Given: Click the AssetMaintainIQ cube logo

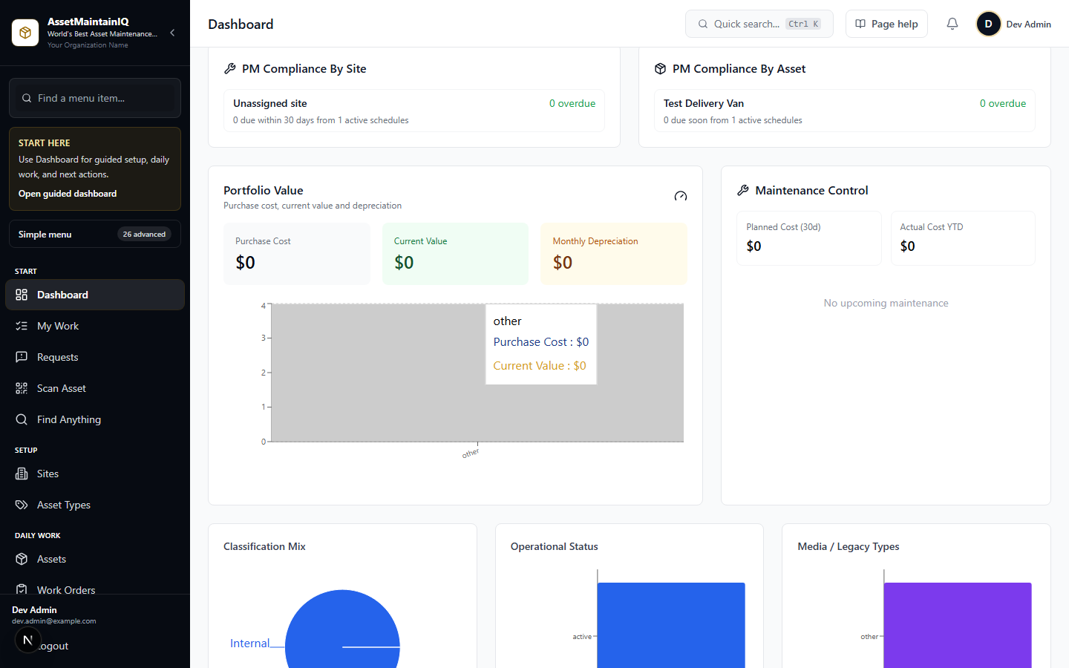Looking at the screenshot, I should (x=25, y=33).
